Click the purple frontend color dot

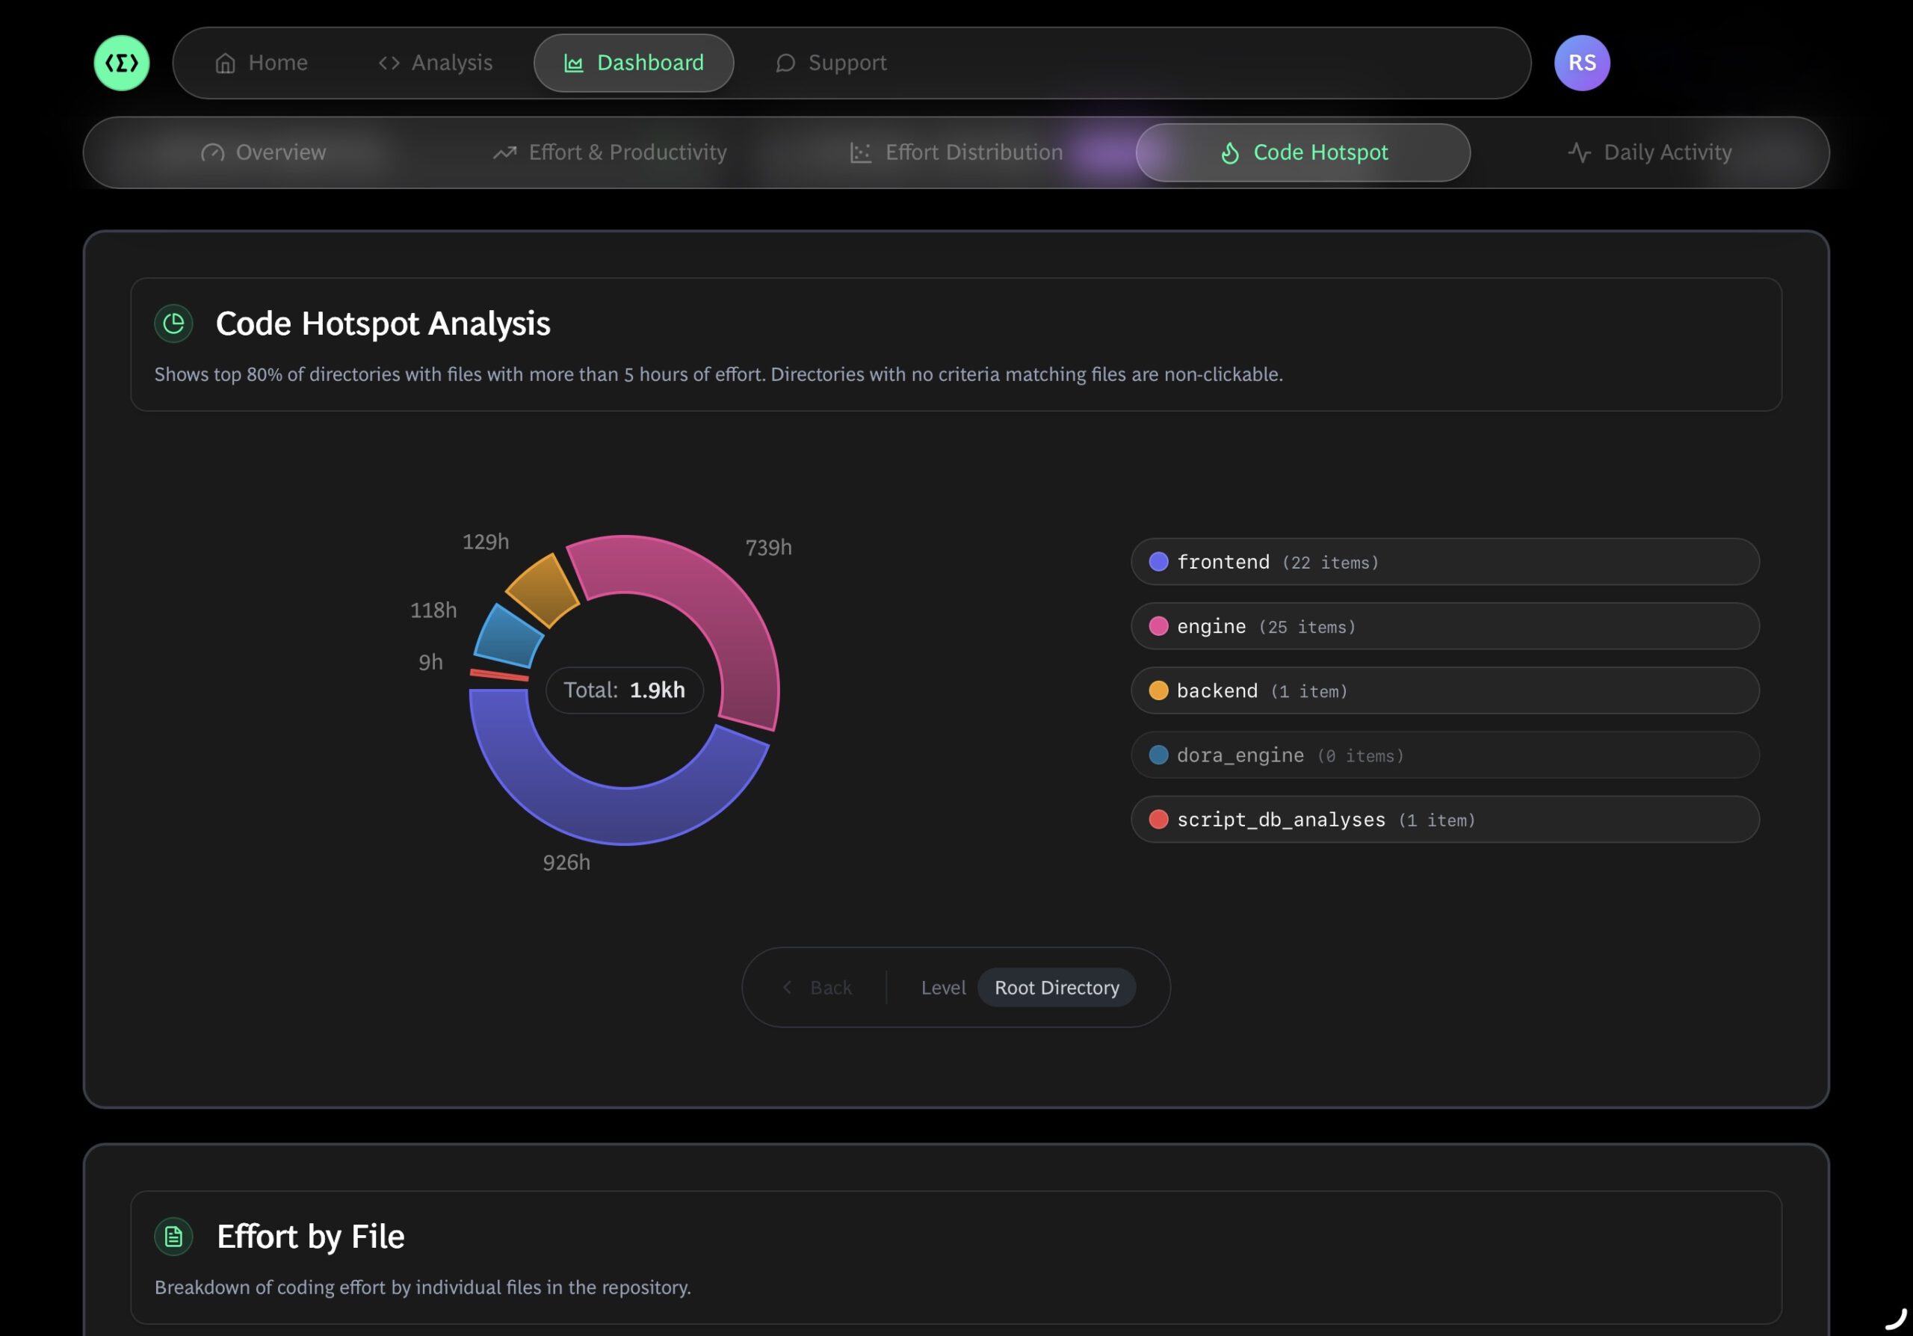pos(1158,561)
